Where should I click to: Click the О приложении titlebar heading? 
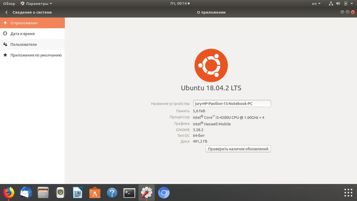pyautogui.click(x=211, y=12)
